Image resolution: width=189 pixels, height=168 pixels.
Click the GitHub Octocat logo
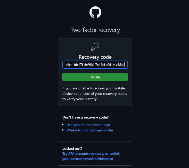(x=95, y=12)
